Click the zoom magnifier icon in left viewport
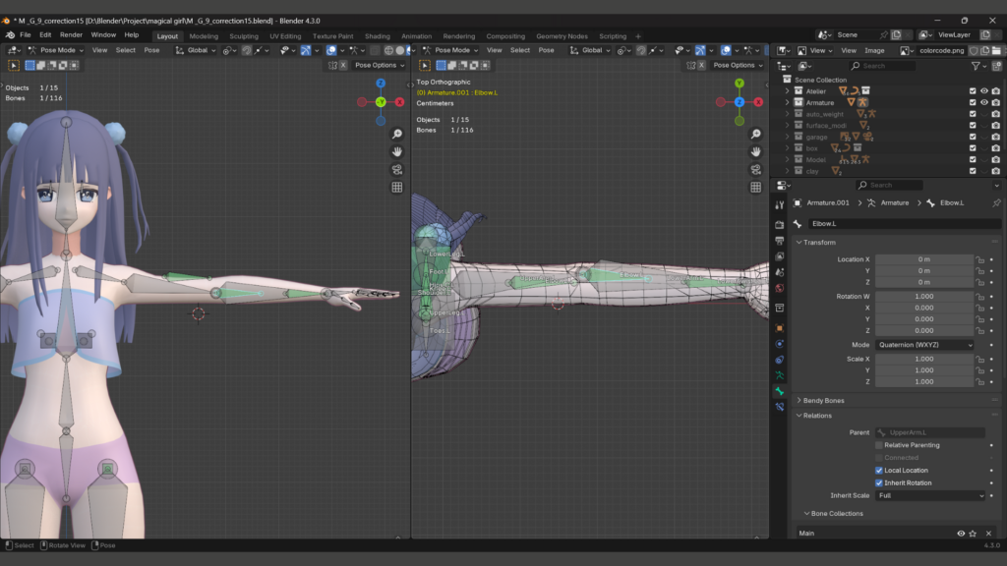This screenshot has height=566, width=1007. 397,134
